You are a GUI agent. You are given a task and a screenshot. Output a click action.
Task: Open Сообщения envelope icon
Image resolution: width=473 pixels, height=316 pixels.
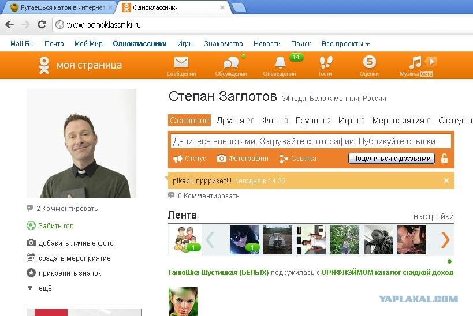tap(181, 62)
